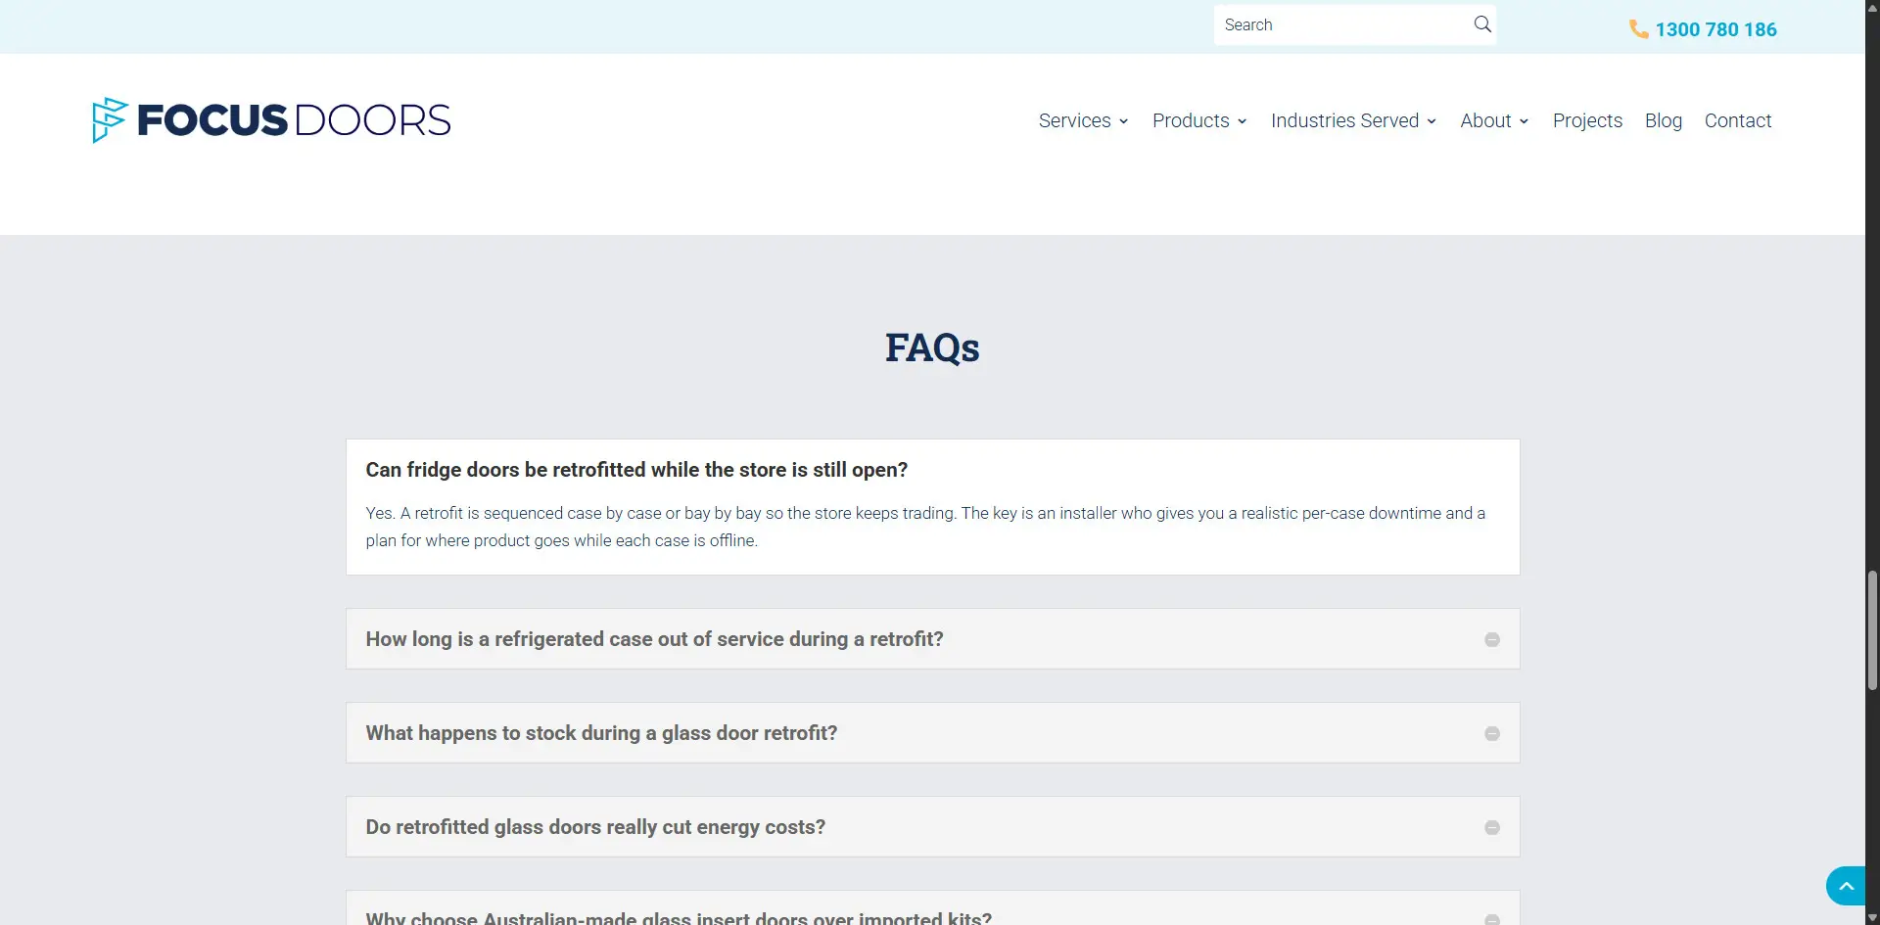
Task: Expand the 'How long is a refrigerated case' FAQ icon
Action: (1492, 639)
